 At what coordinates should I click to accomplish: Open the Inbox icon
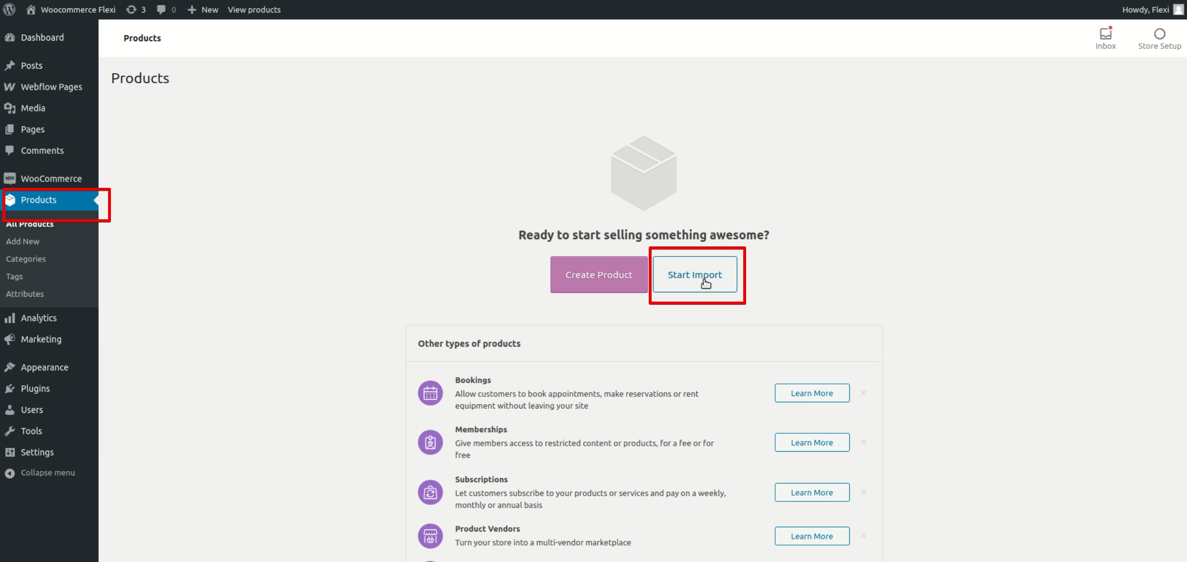coord(1106,33)
